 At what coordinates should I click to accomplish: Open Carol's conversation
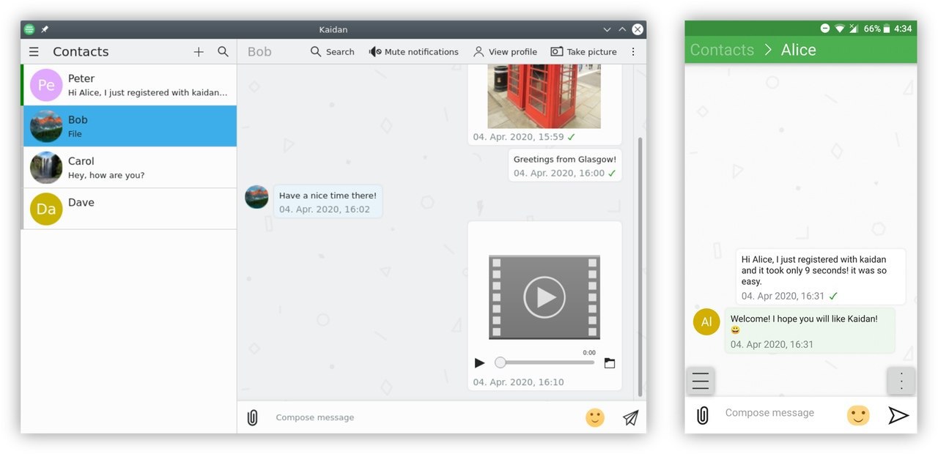[x=129, y=168]
